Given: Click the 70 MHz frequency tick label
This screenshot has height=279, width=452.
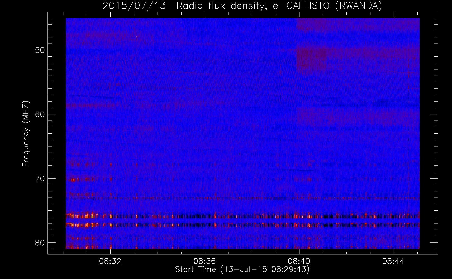Looking at the screenshot, I should (x=40, y=179).
